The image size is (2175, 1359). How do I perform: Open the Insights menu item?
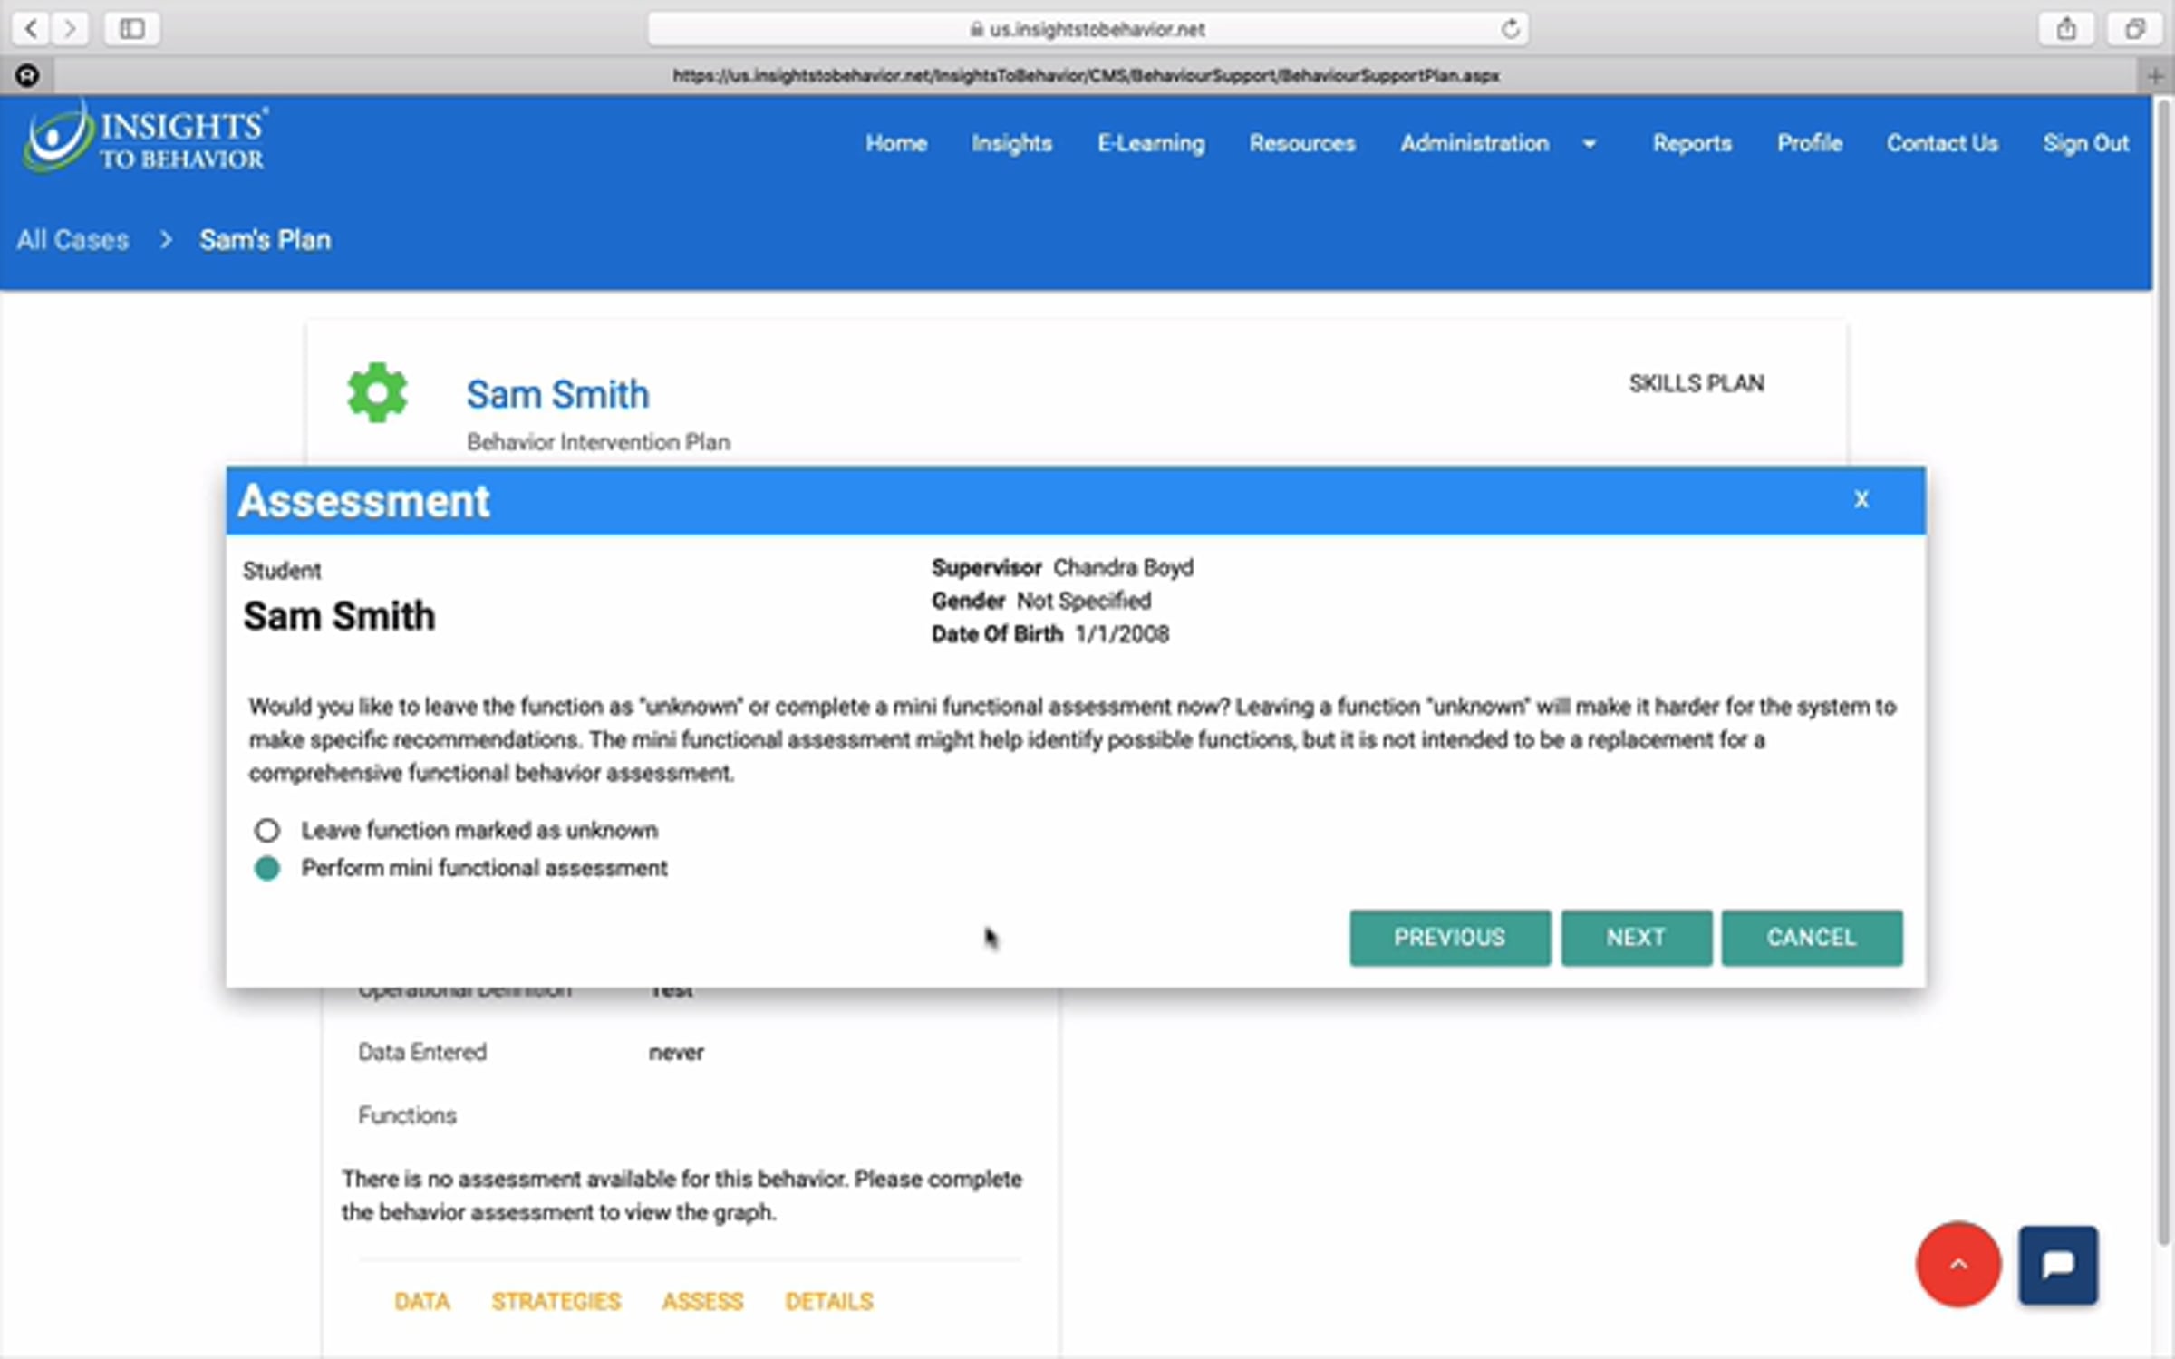(x=1011, y=143)
